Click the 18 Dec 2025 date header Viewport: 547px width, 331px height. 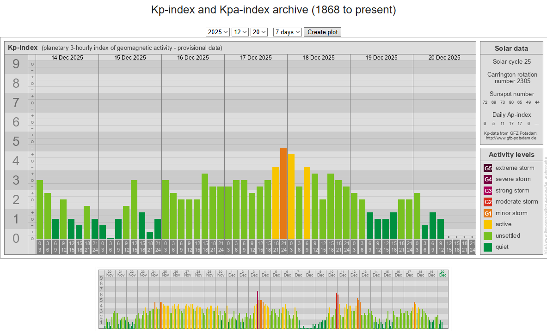pyautogui.click(x=319, y=58)
